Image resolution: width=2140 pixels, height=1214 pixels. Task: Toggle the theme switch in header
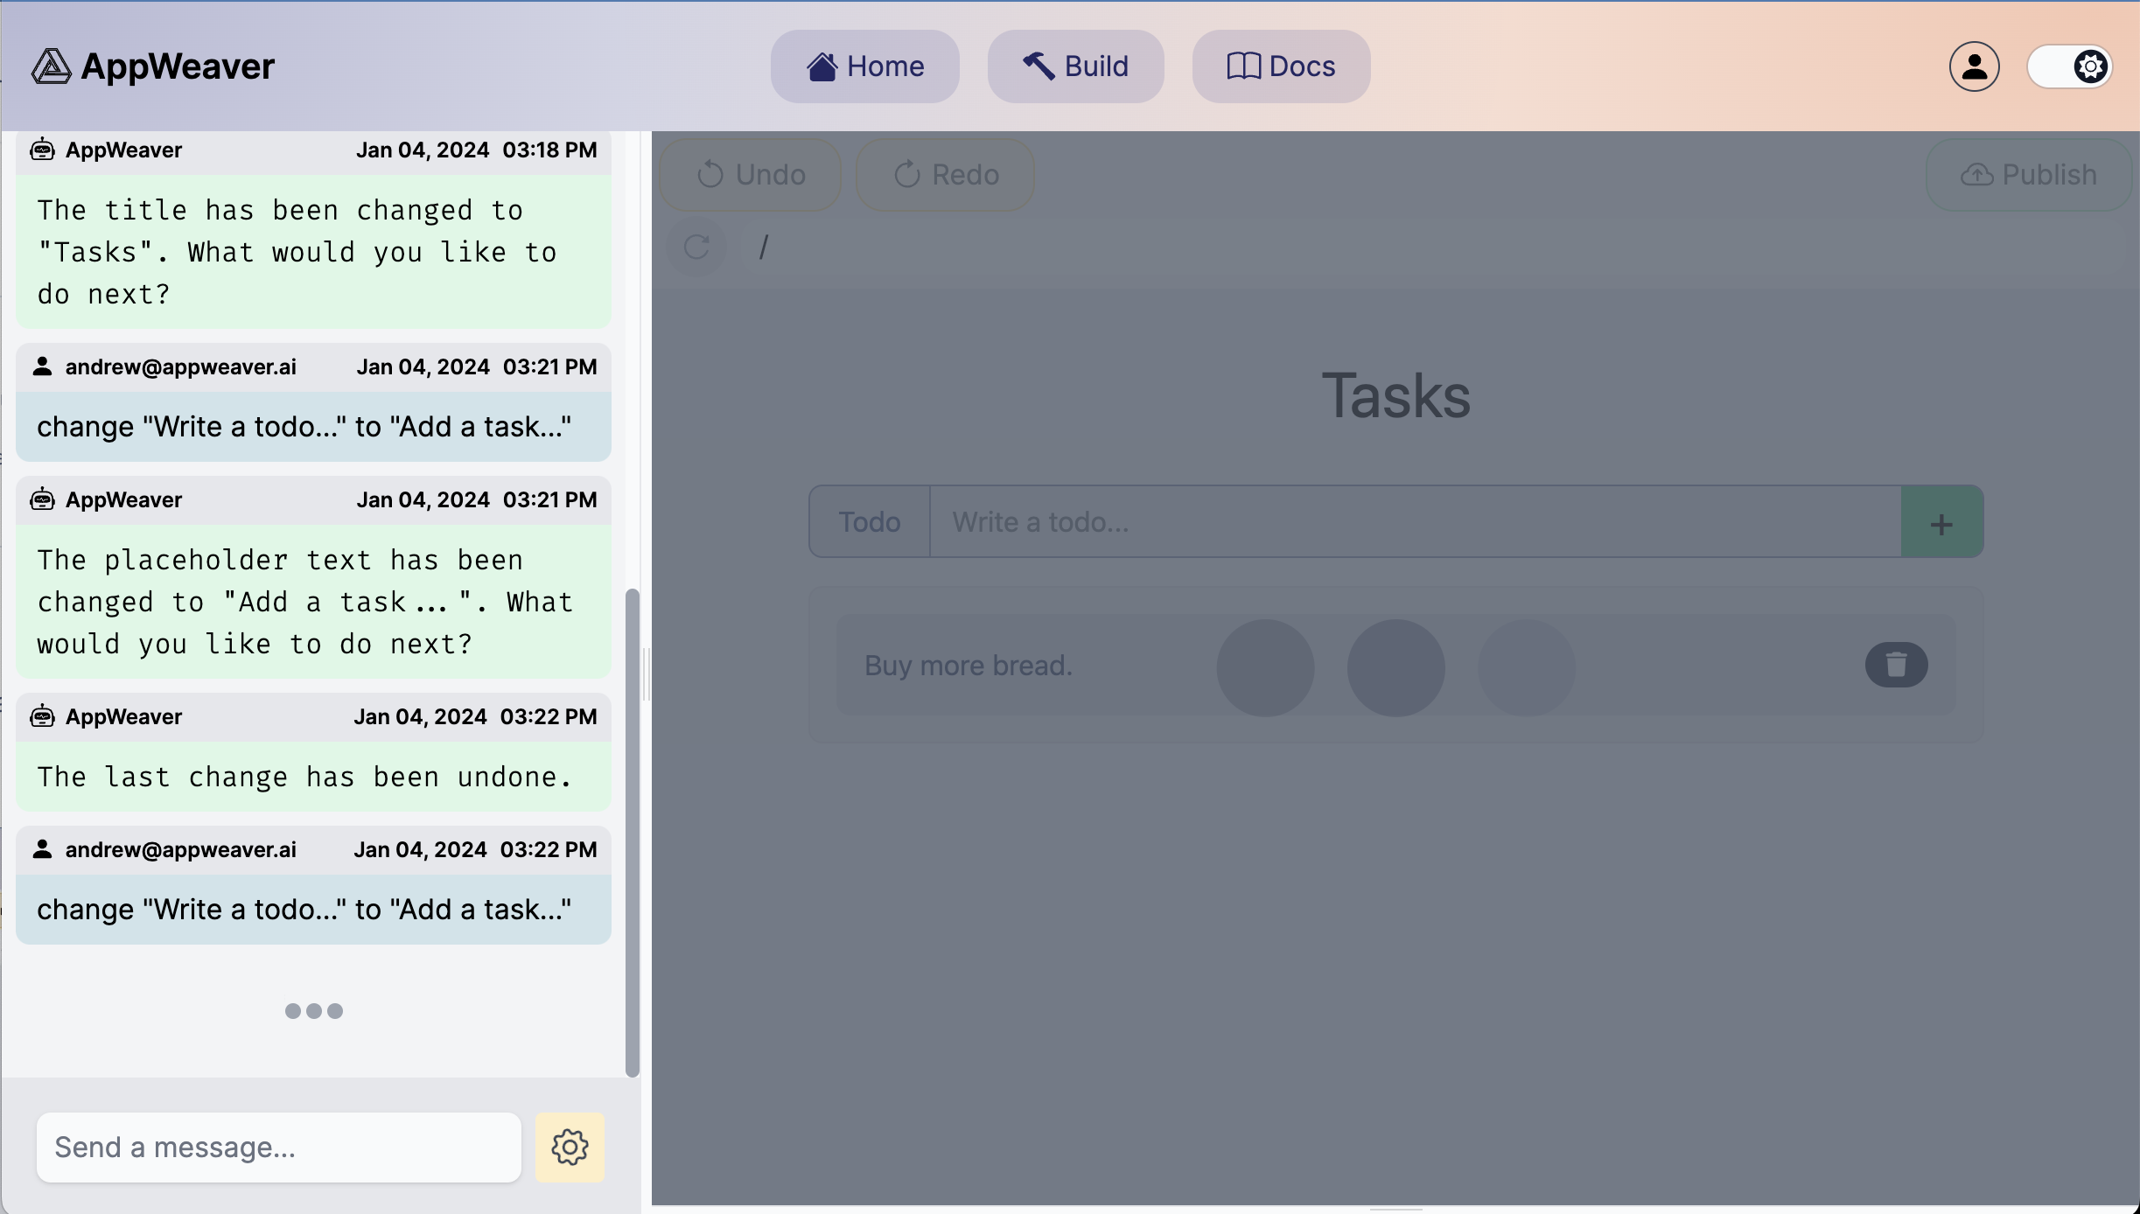[2070, 66]
